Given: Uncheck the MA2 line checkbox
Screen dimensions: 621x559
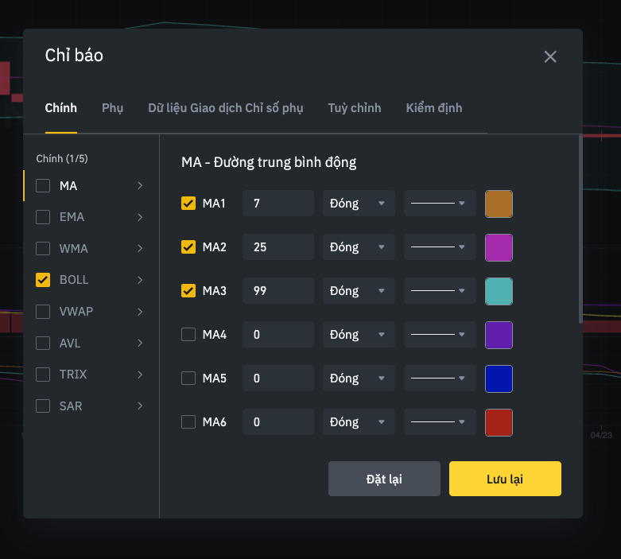Looking at the screenshot, I should click(188, 247).
